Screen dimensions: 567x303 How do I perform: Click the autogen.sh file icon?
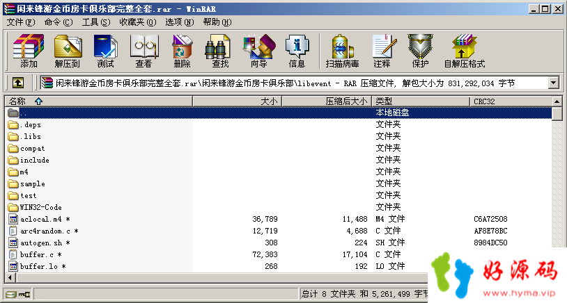(x=13, y=243)
